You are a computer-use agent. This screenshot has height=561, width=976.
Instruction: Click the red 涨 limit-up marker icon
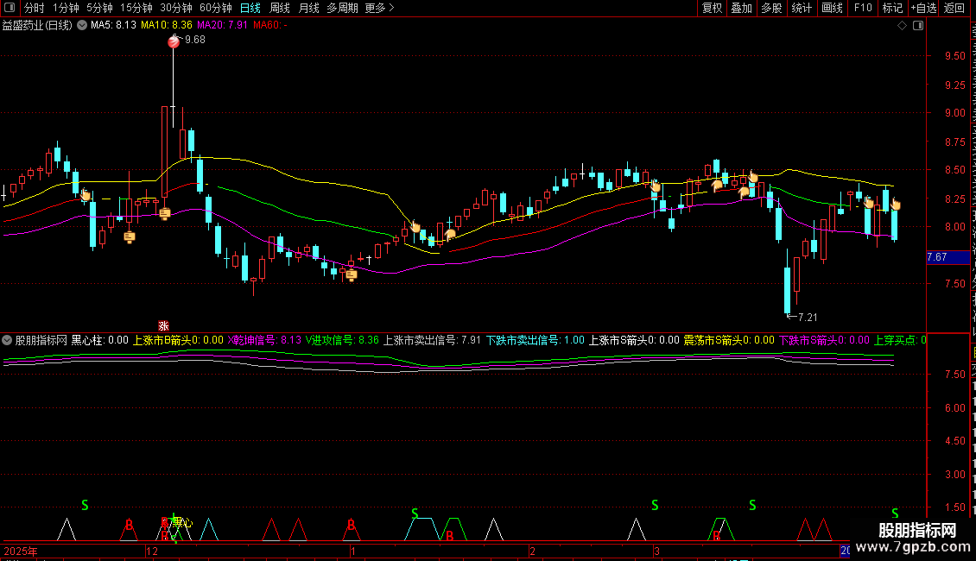tap(164, 326)
